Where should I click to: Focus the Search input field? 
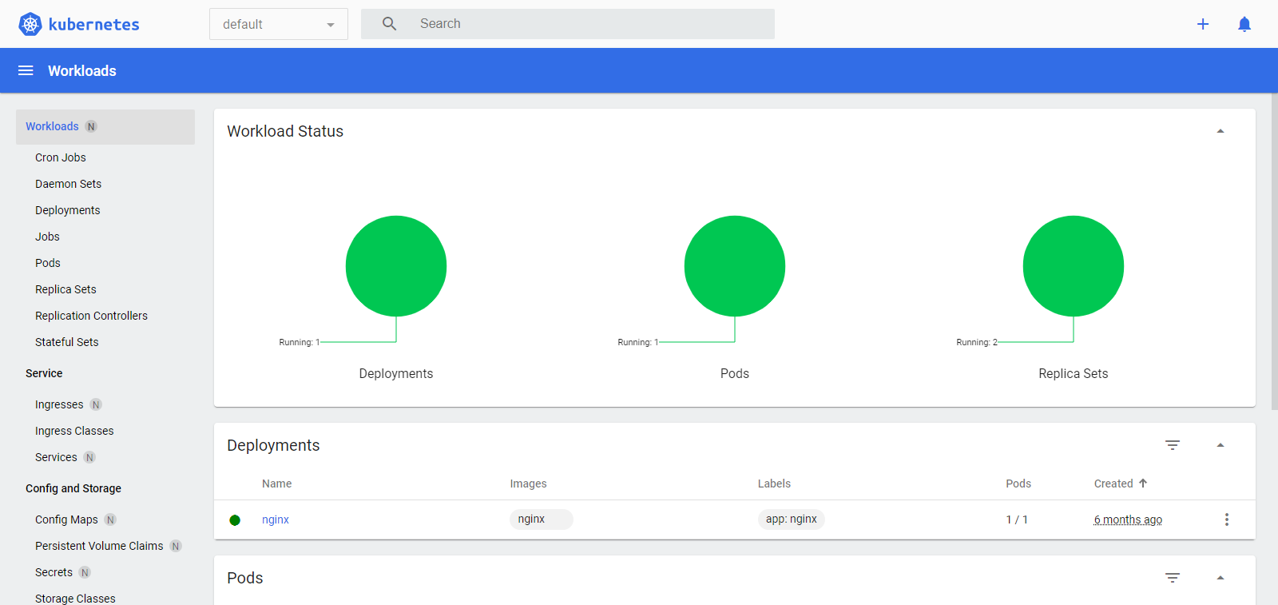coord(568,24)
